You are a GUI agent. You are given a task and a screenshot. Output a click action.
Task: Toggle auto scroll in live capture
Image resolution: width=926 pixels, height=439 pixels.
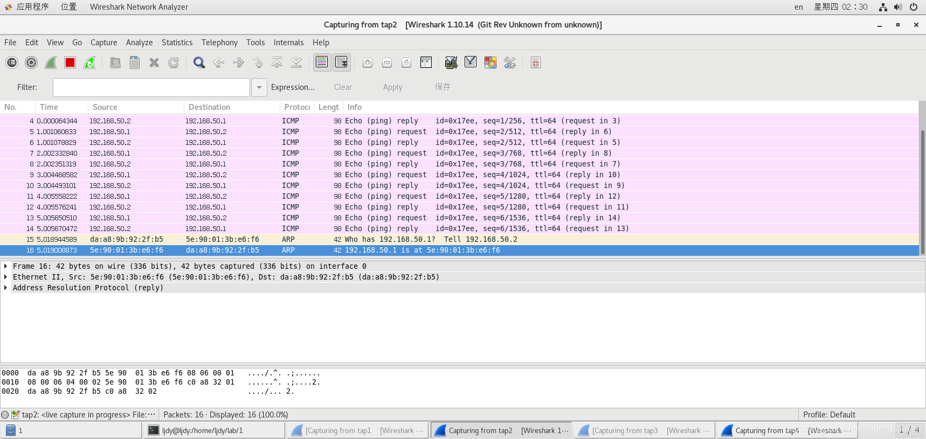pos(342,62)
